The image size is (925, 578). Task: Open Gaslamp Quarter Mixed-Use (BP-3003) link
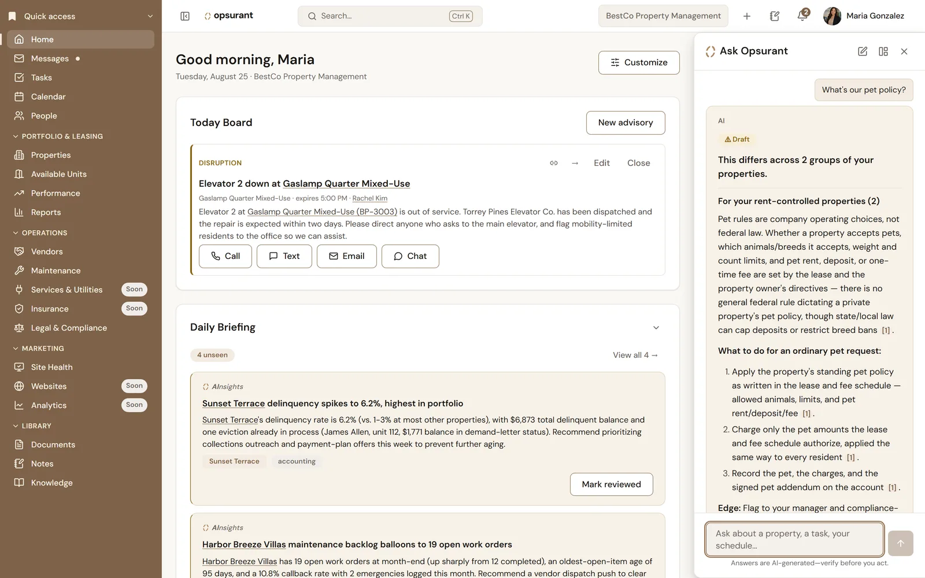click(322, 212)
